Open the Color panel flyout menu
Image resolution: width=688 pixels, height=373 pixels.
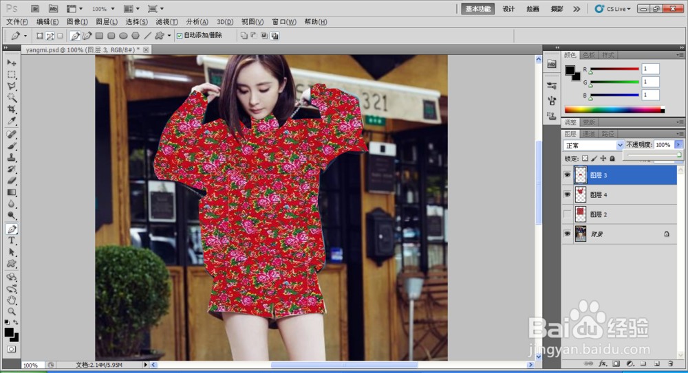click(680, 55)
